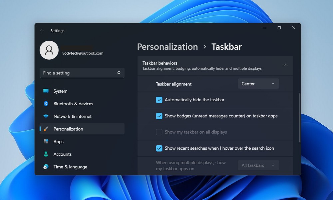Click the Network wifi icon

[x=46, y=116]
